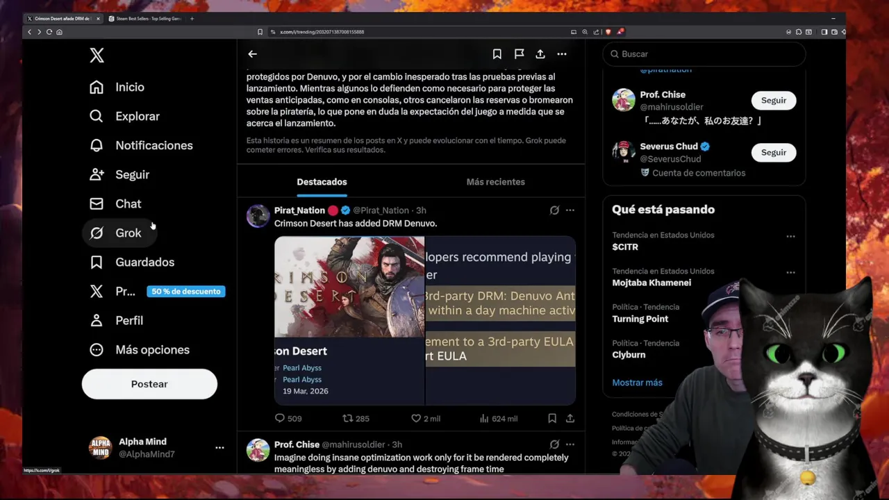Click Grok icon on Pirat_Nation's post
This screenshot has width=889, height=500.
[x=554, y=210]
